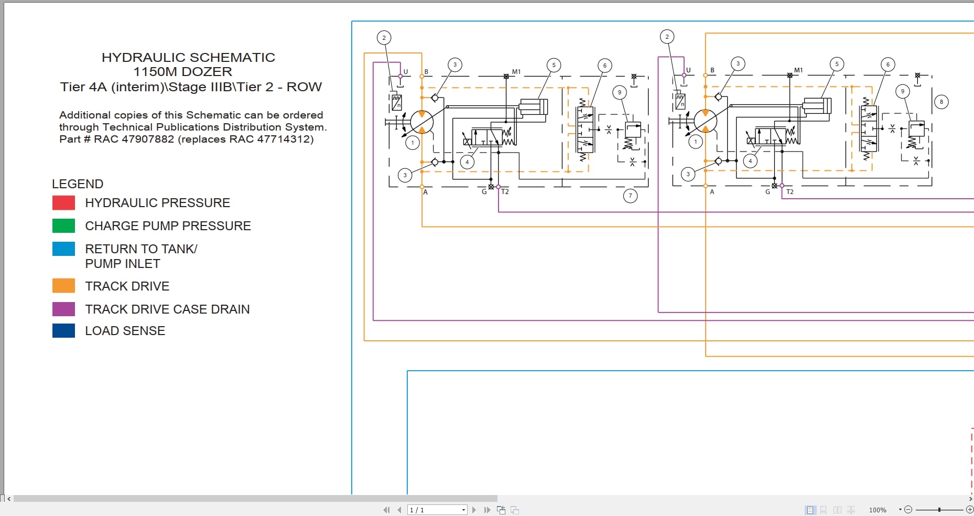Image resolution: width=974 pixels, height=516 pixels.
Task: Go to the first page
Action: click(386, 509)
